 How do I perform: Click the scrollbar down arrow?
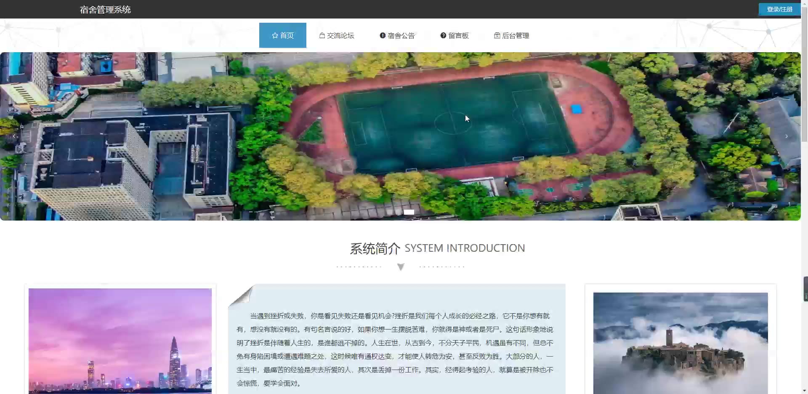(804, 391)
